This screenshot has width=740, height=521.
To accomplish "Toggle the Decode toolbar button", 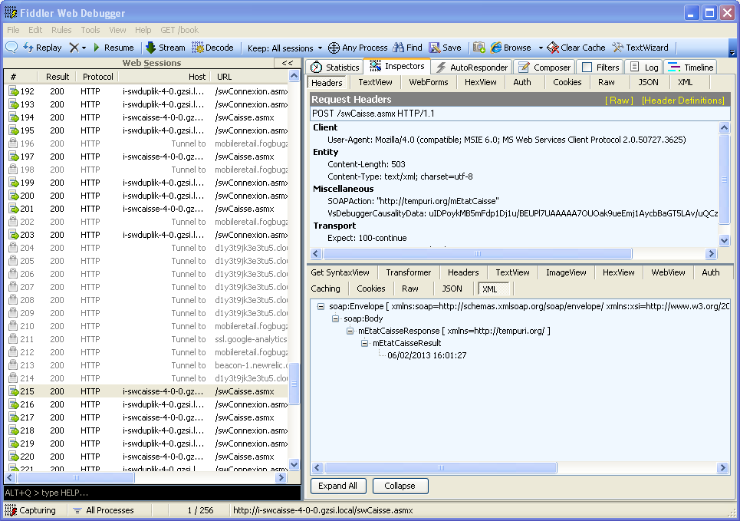I will point(198,48).
